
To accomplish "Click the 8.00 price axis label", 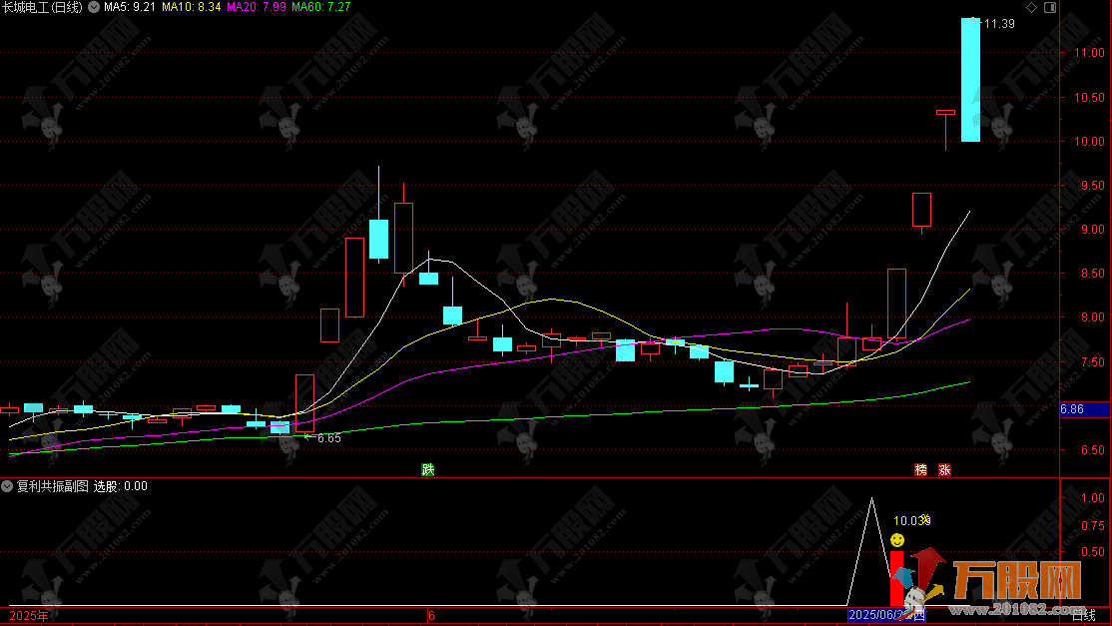I will [1093, 316].
